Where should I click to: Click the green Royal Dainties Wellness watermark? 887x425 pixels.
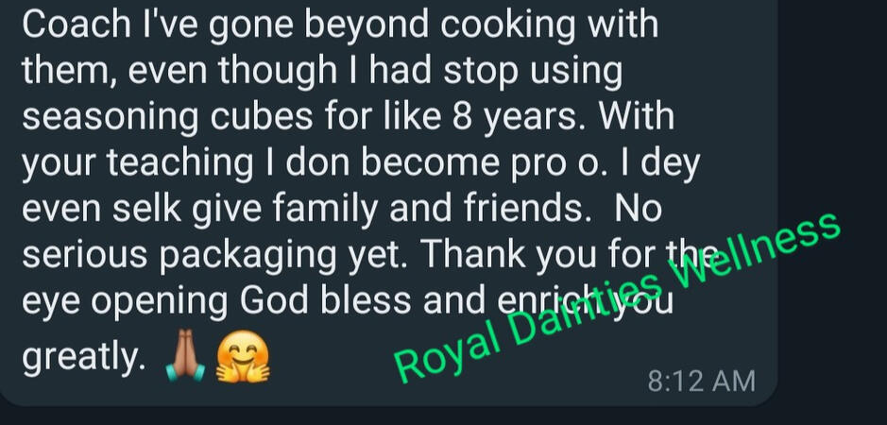(x=617, y=297)
